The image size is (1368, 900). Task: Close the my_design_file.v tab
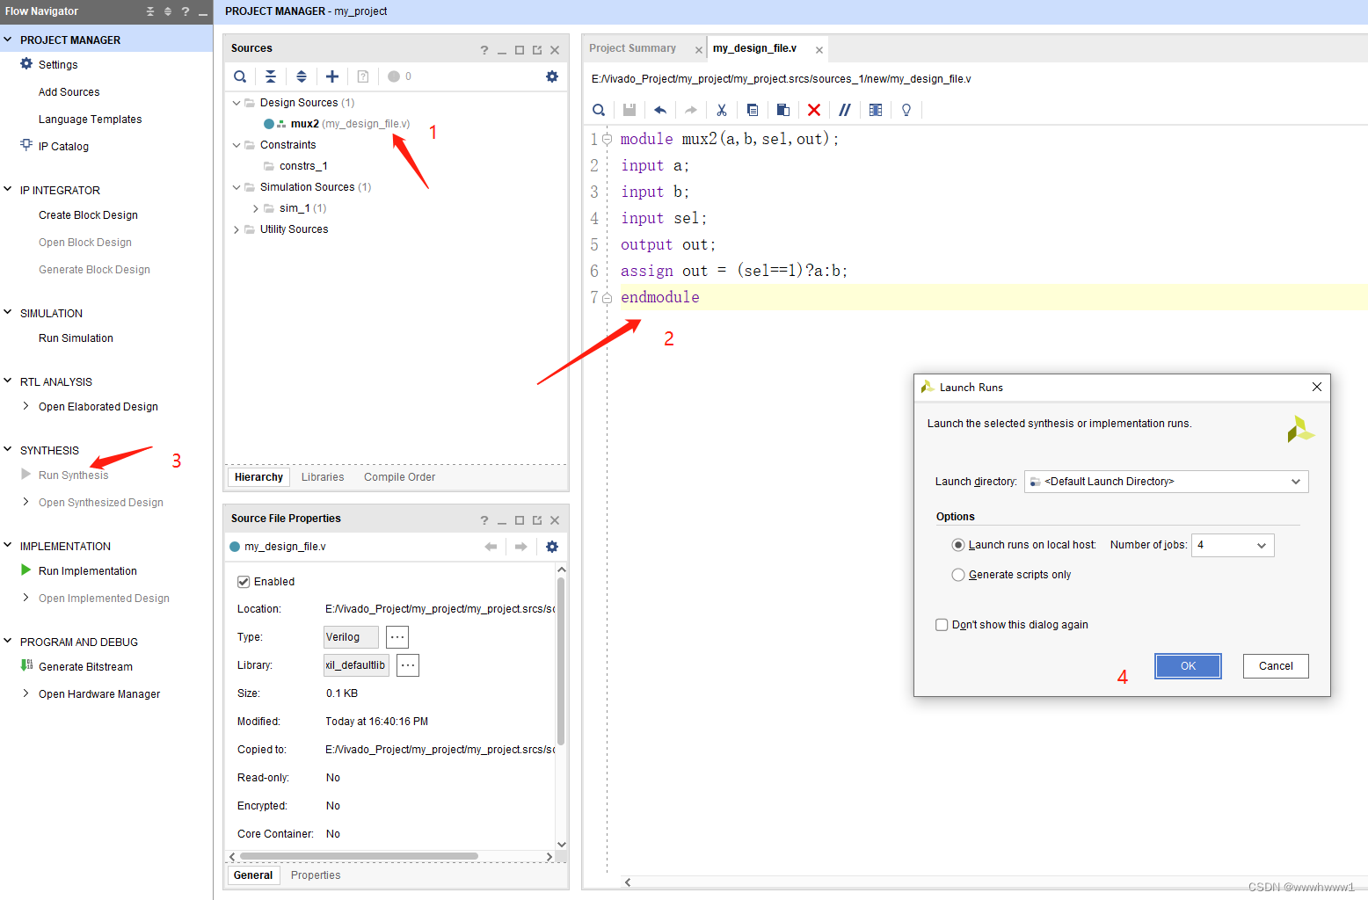coord(819,50)
